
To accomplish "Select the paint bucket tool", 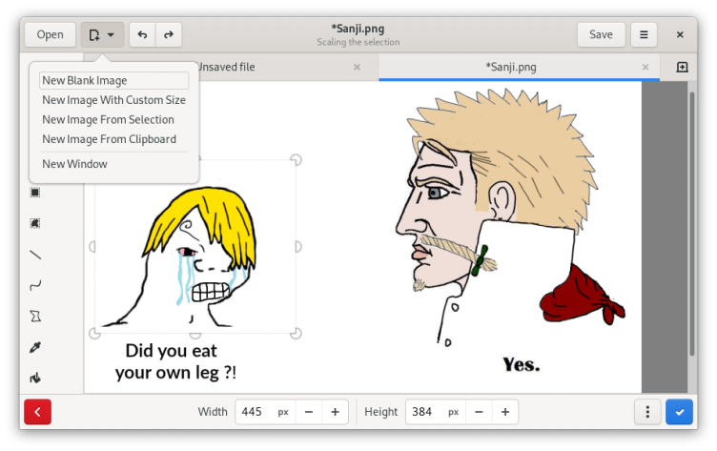I will pos(35,378).
